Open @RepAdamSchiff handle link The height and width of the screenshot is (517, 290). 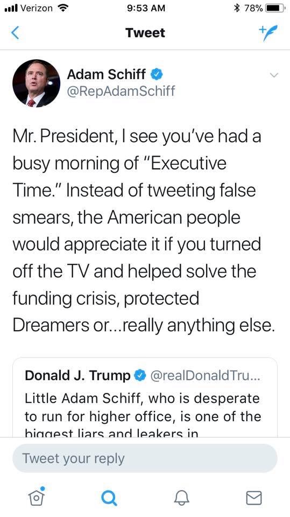[121, 91]
